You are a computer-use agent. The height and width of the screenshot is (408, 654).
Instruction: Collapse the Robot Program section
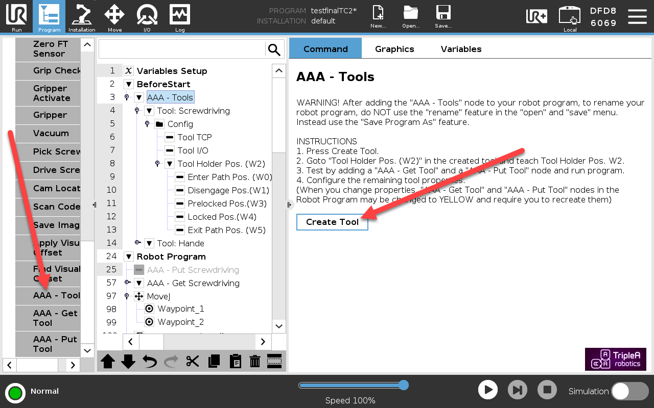(128, 257)
